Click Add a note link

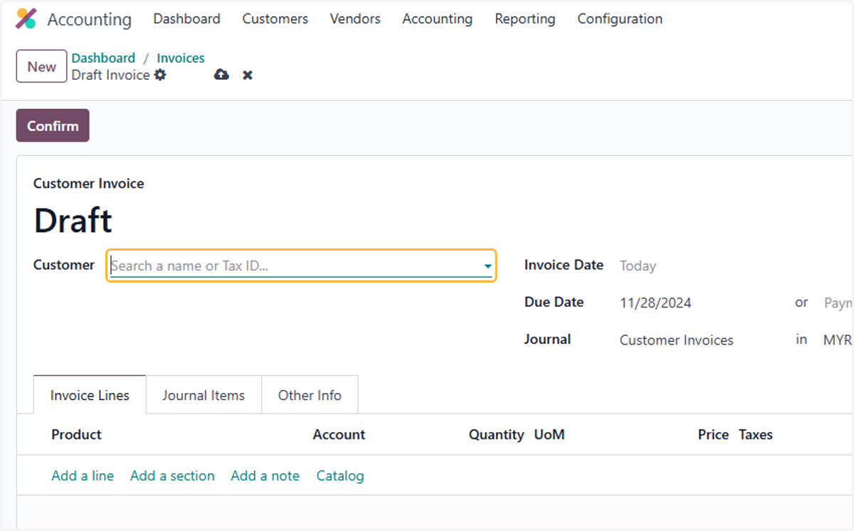pos(265,475)
